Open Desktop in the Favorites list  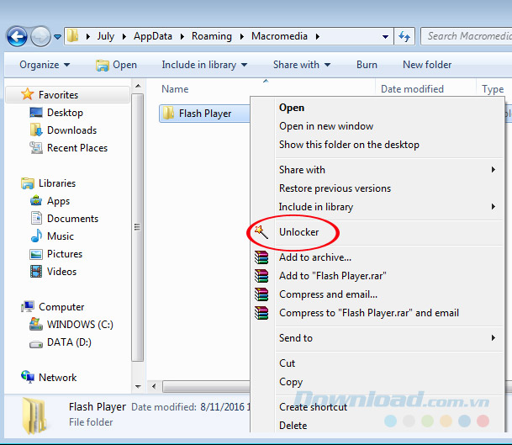click(65, 113)
